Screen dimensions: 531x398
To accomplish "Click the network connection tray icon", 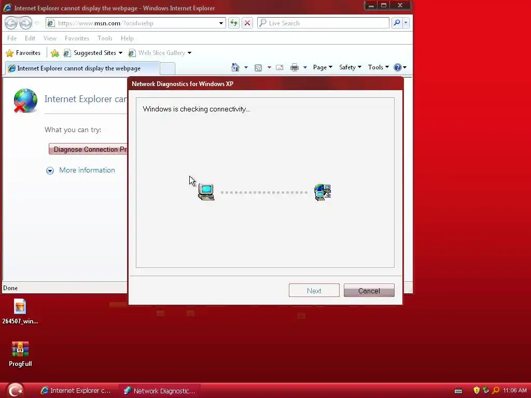I will [x=486, y=390].
